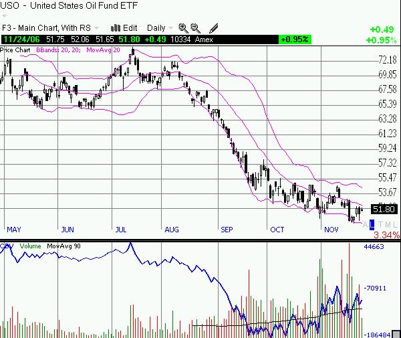The width and height of the screenshot is (401, 338).
Task: Click +0.95% below +0.49 at top right
Action: pos(381,40)
